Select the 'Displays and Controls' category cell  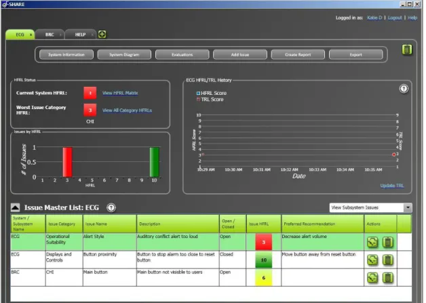(x=64, y=260)
